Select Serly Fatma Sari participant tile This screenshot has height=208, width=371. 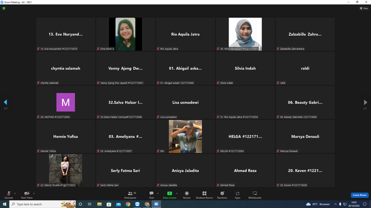[125, 170]
